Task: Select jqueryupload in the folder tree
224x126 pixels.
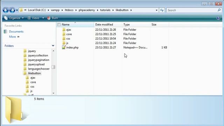Action: tap(36, 64)
